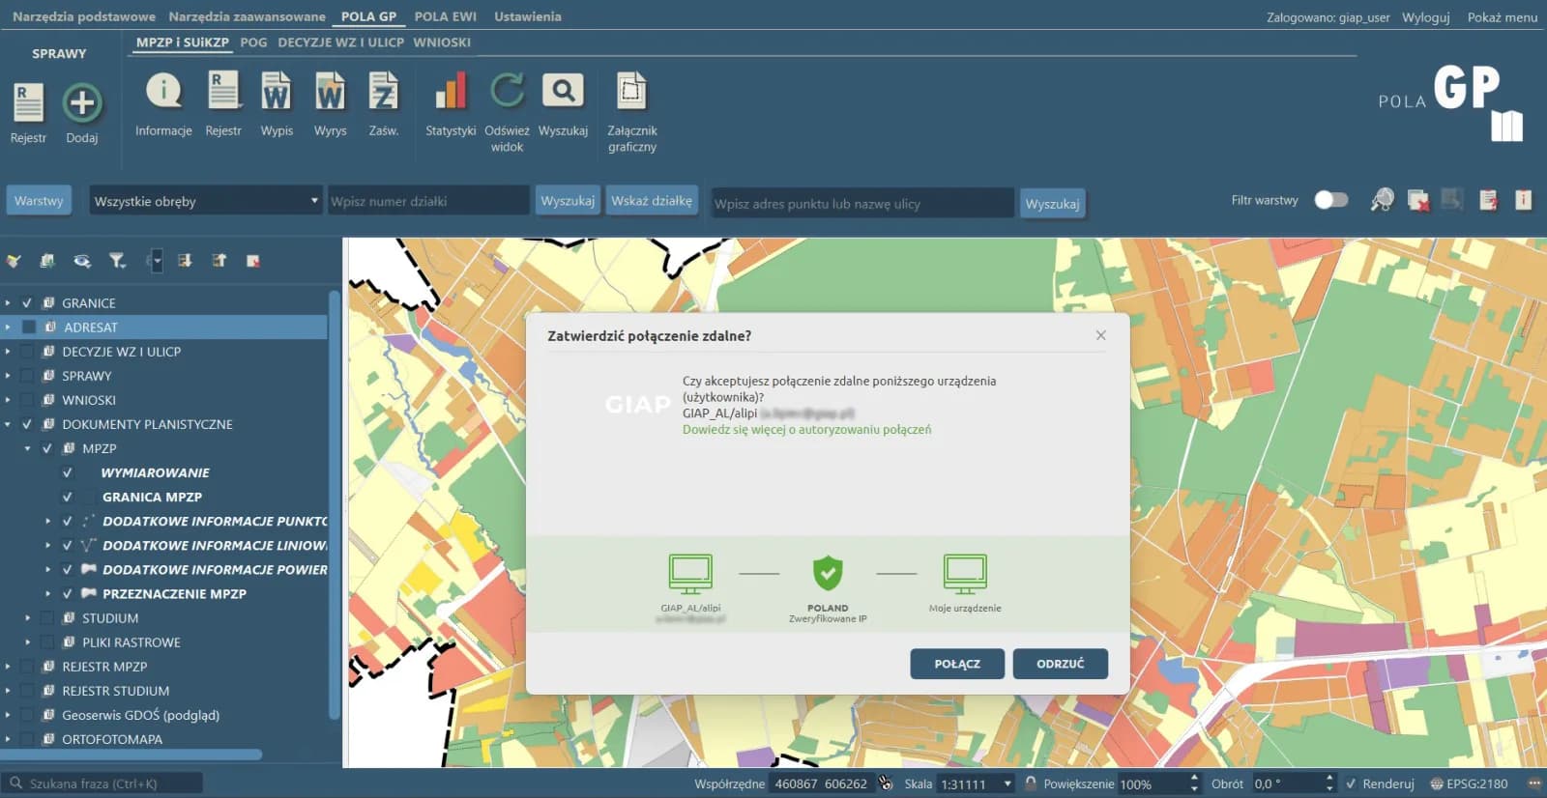The height and width of the screenshot is (798, 1547).
Task: Open the Zaśw. certificate icon
Action: point(384,91)
